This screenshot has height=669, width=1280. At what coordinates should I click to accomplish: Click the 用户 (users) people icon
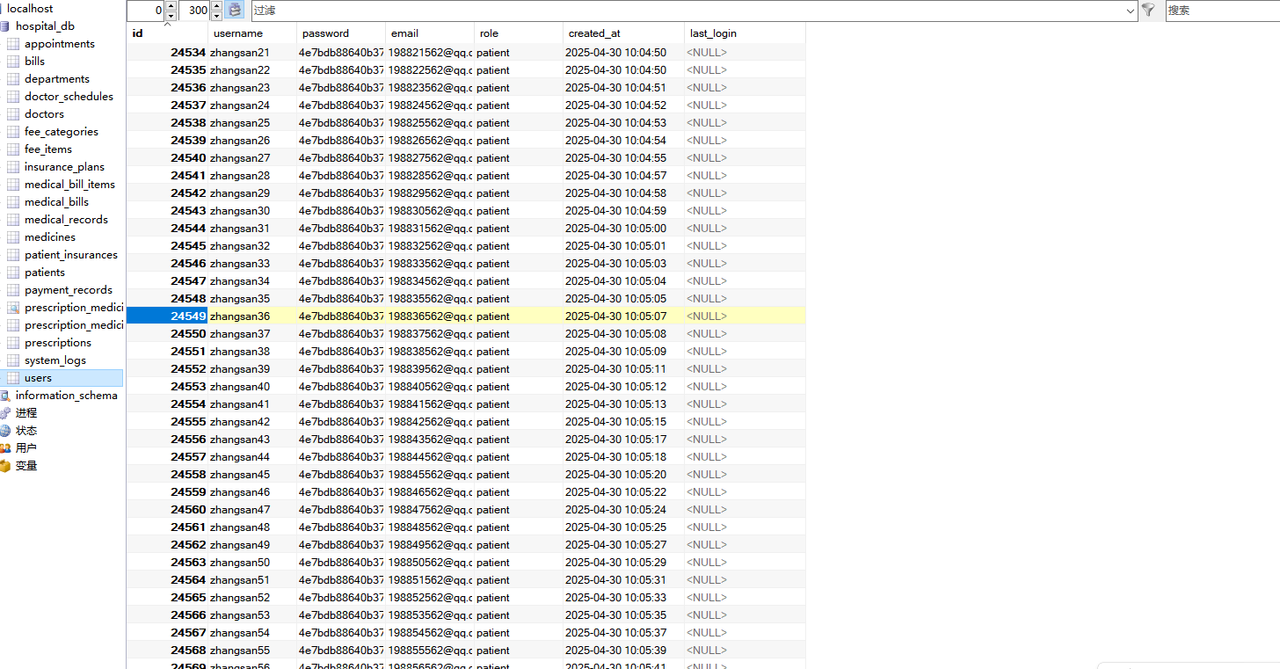(x=5, y=448)
